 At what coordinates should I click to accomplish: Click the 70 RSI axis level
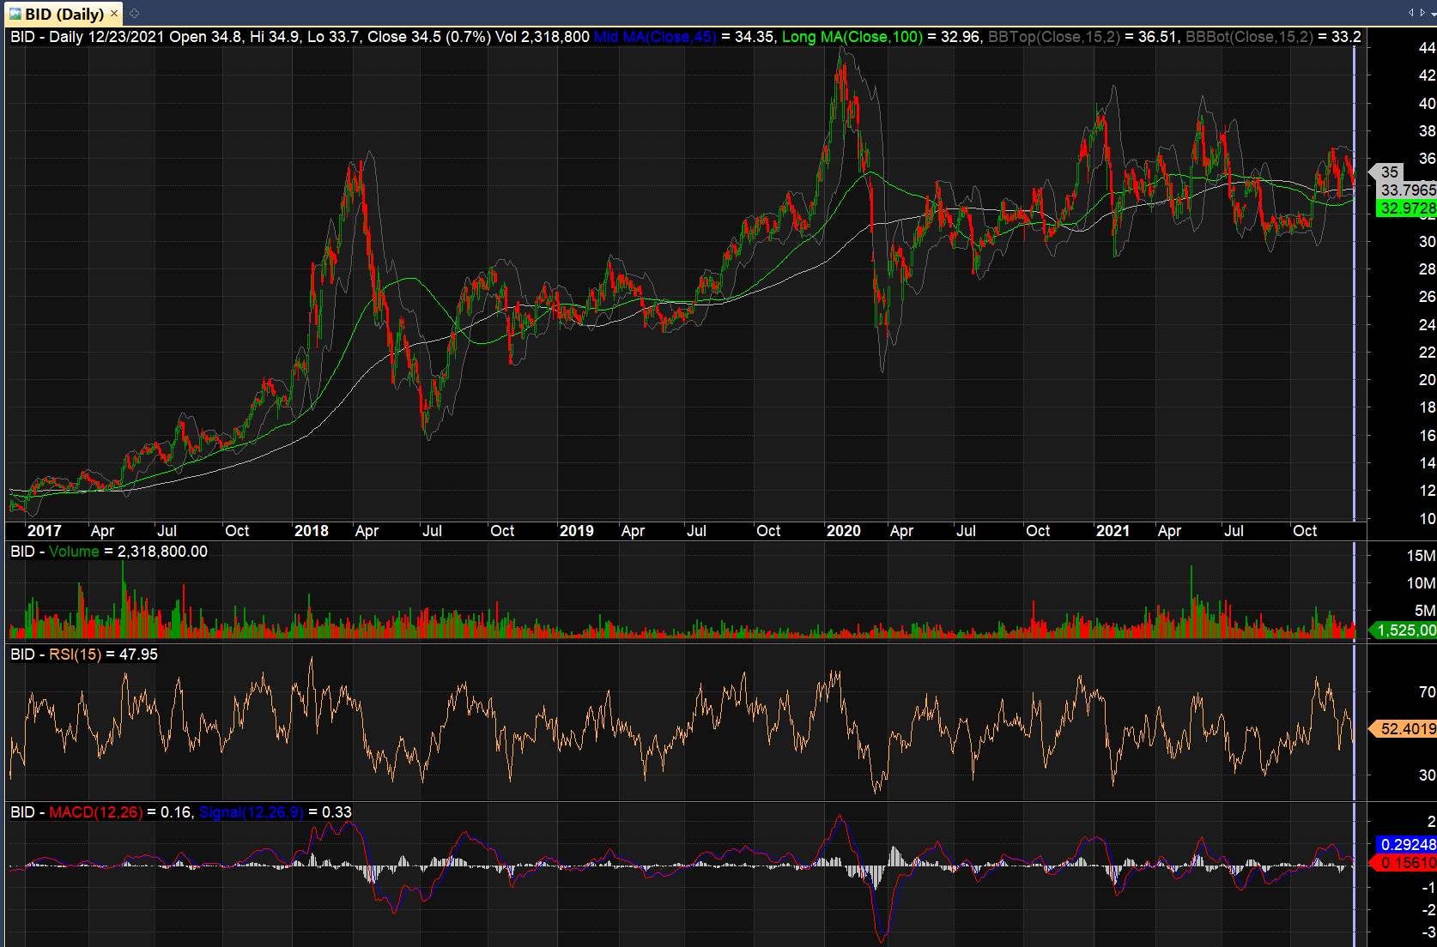tap(1427, 691)
